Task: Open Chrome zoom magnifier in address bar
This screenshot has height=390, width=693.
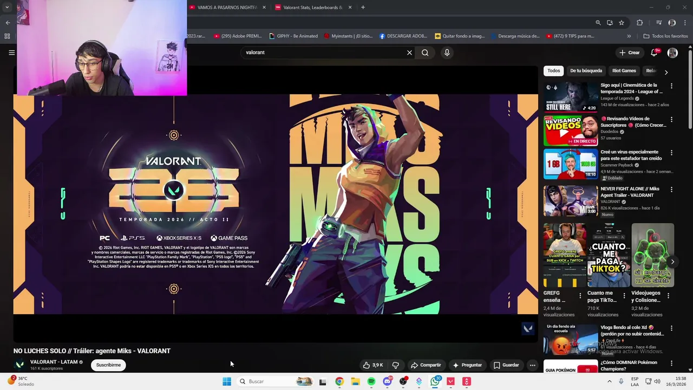Action: coord(598,23)
